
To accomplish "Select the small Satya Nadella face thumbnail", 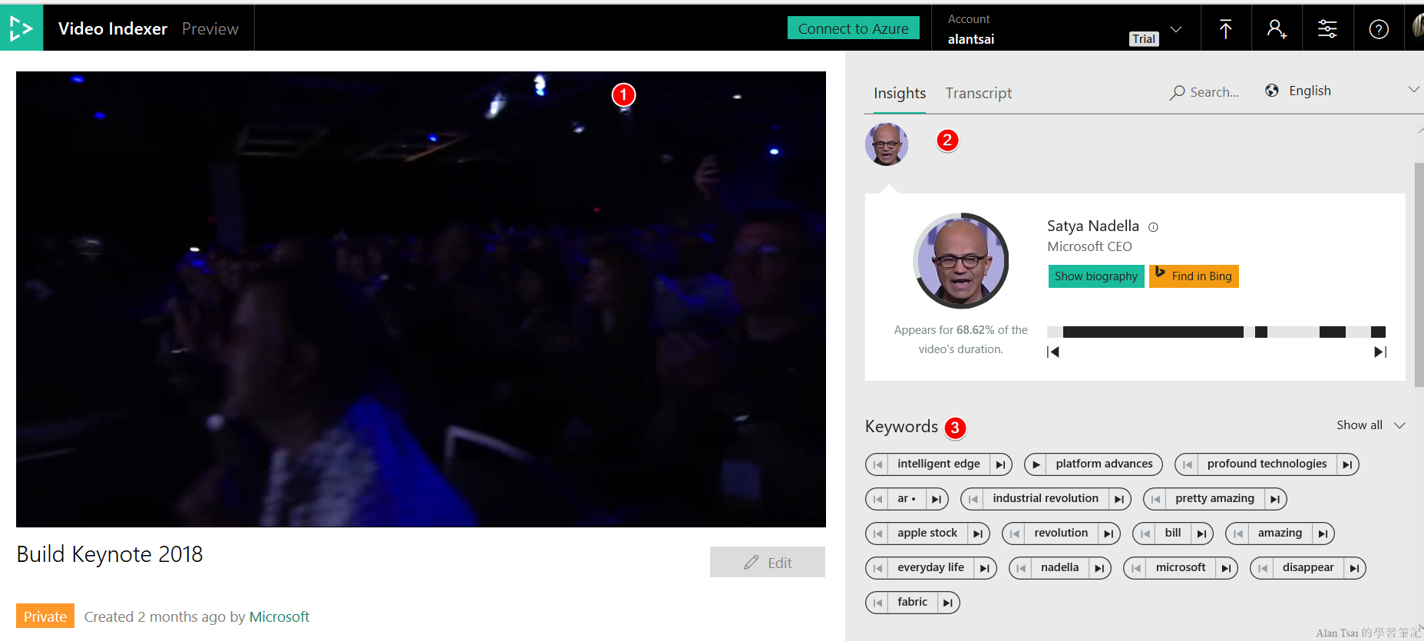I will click(x=887, y=144).
